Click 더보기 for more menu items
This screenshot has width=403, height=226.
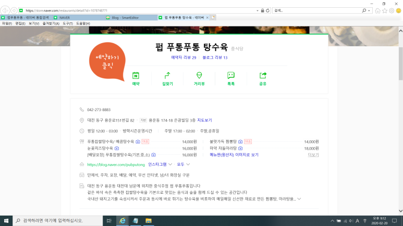coord(313,155)
